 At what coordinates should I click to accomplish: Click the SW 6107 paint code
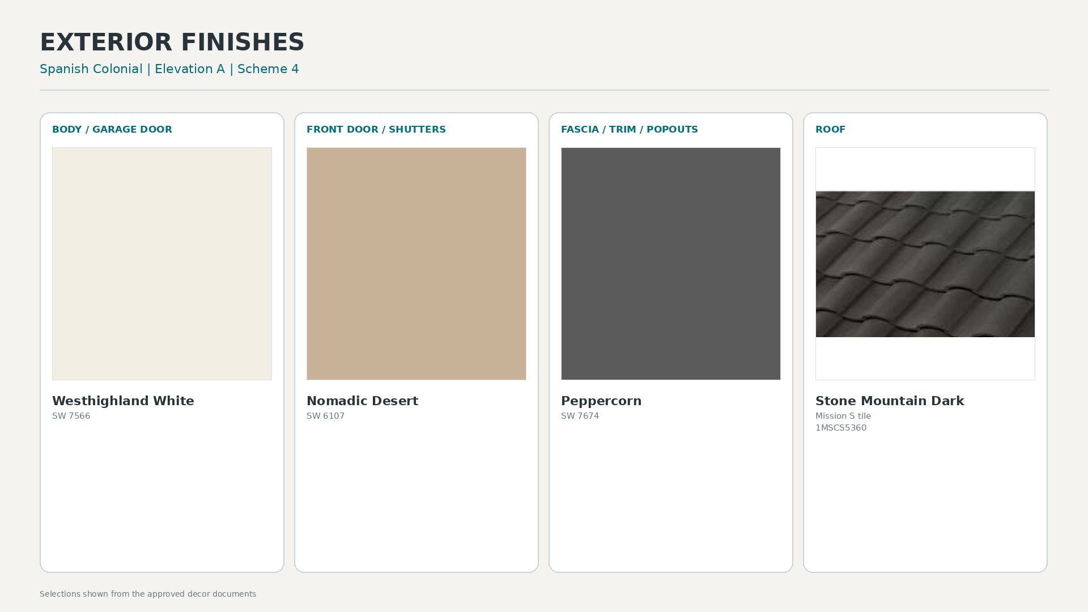point(326,416)
